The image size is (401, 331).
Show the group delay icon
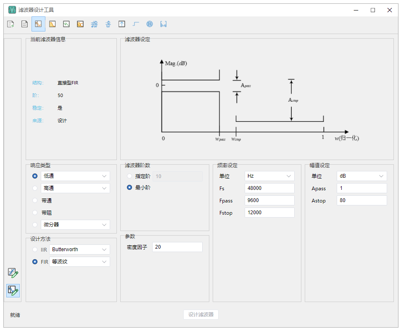[x=94, y=24]
